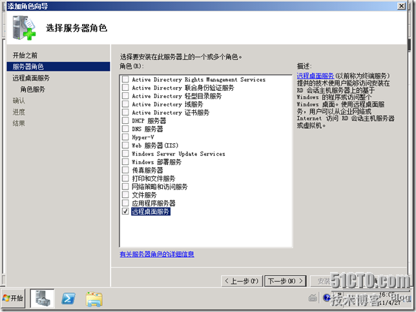Click the server role wizard header icon
416x312 pixels.
[24, 28]
